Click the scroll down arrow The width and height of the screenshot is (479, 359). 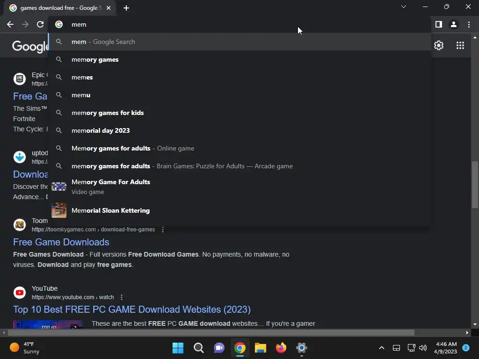coord(475,324)
